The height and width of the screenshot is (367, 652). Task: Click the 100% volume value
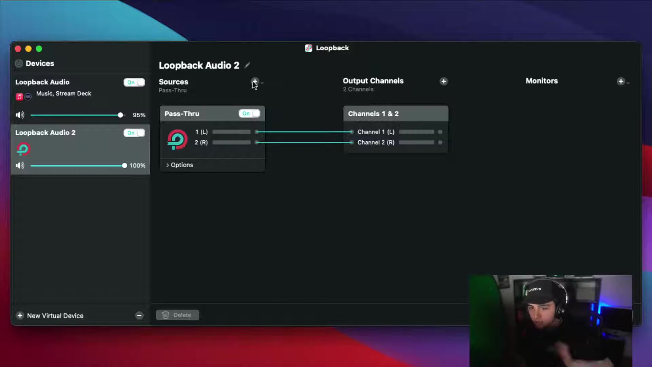point(137,165)
